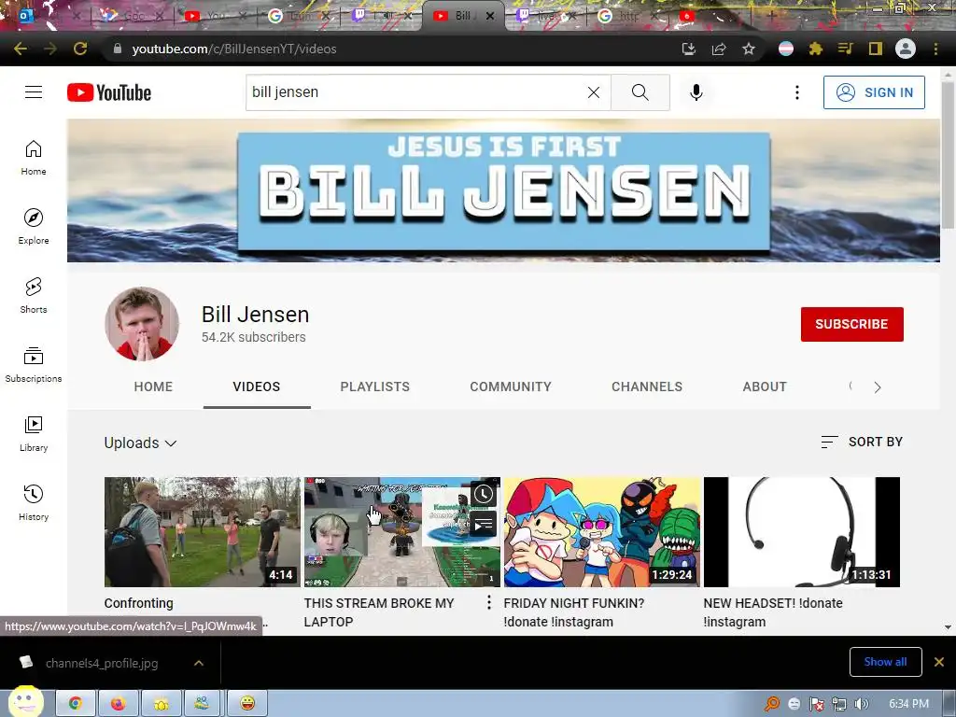
Task: Clear the search box with the X
Action: [x=593, y=92]
